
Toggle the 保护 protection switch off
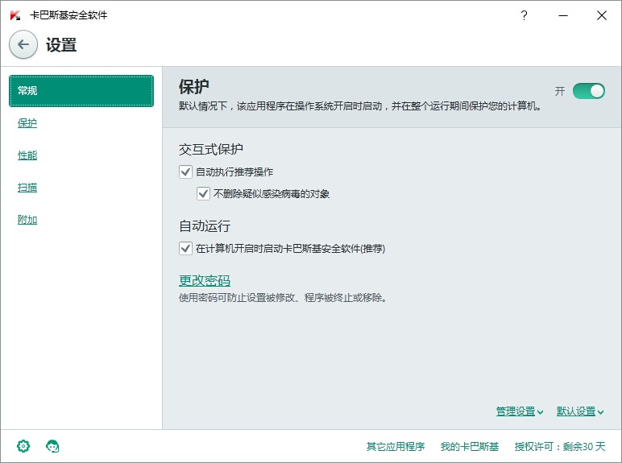coord(589,91)
